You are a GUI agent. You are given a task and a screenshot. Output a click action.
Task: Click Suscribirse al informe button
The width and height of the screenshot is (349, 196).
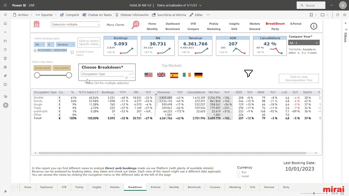169,15
